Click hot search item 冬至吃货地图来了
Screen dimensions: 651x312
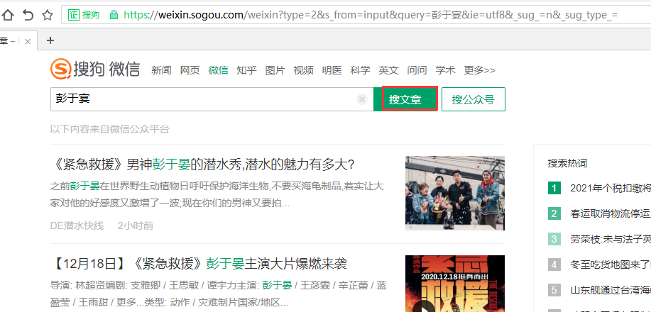click(611, 264)
